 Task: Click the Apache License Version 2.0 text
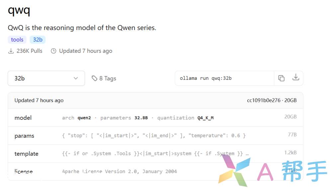coord(120,171)
